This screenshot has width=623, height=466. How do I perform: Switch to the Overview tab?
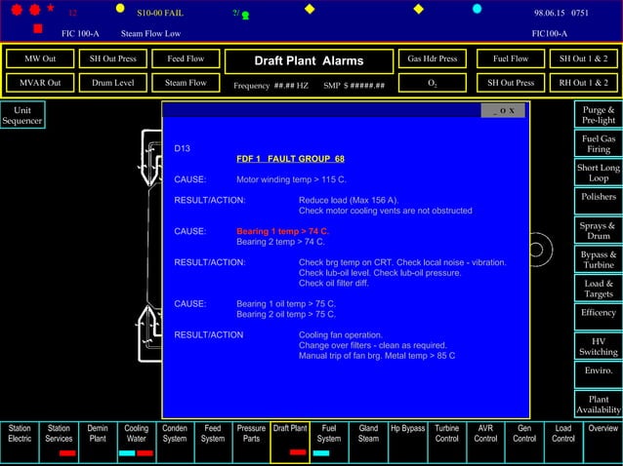click(x=603, y=443)
